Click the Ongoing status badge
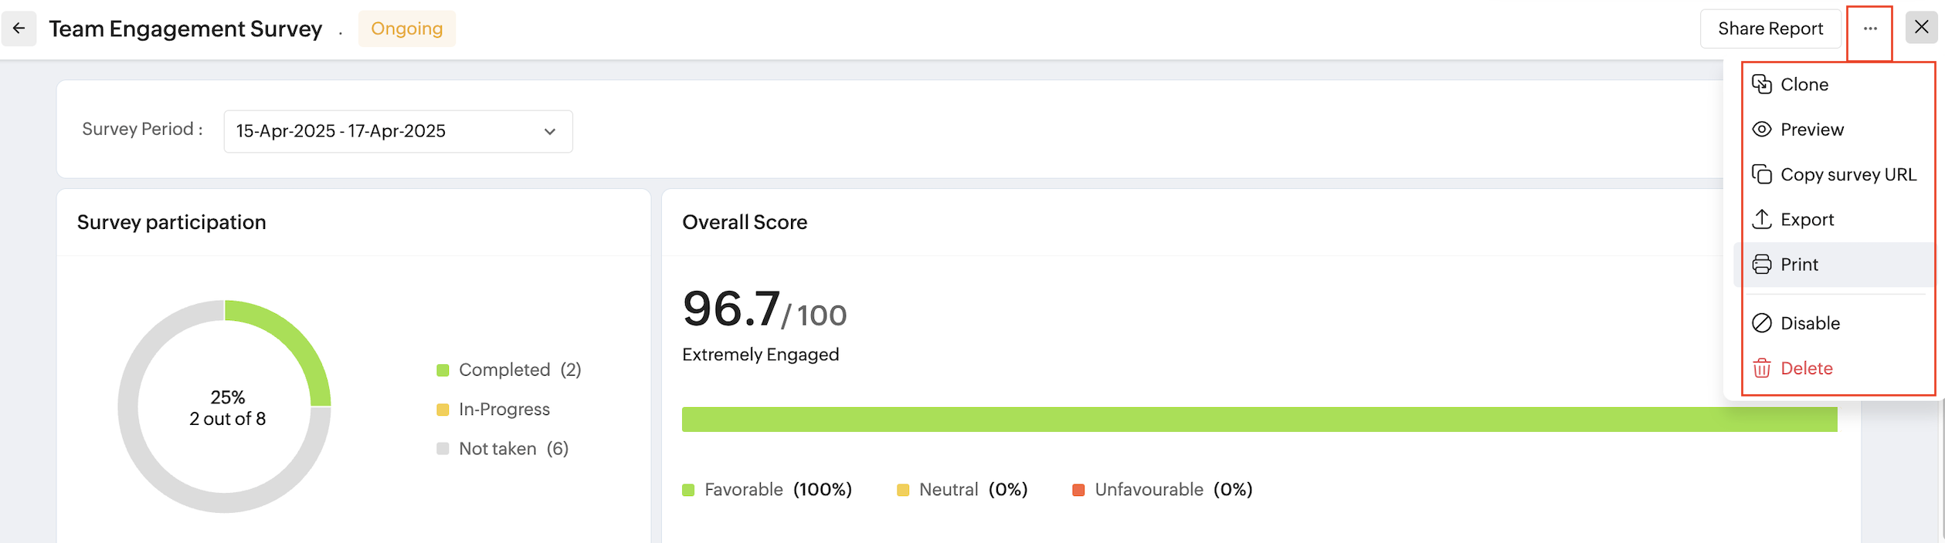 [406, 29]
